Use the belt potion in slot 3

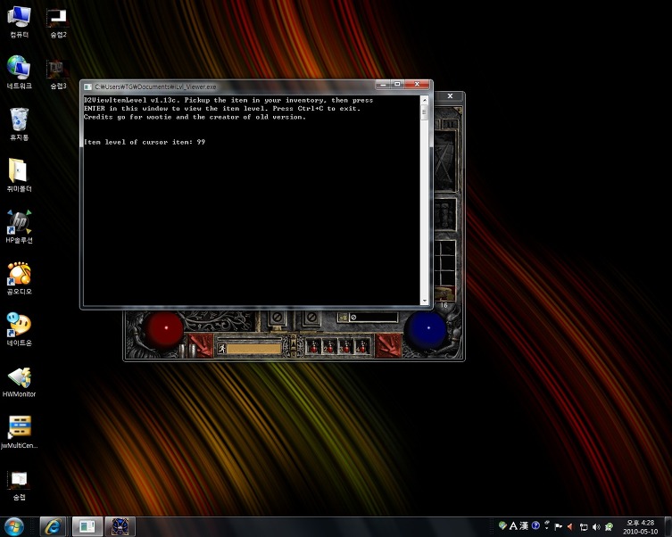tap(346, 346)
